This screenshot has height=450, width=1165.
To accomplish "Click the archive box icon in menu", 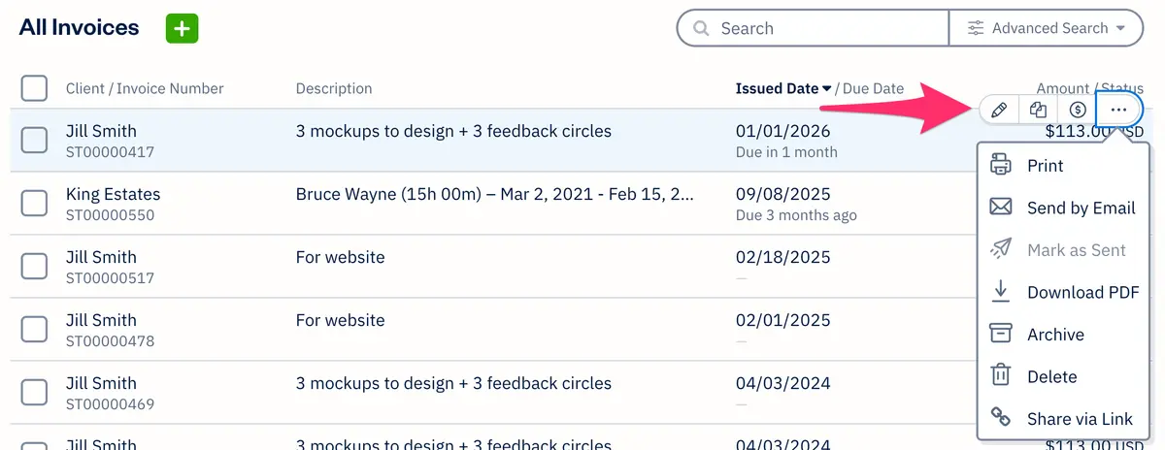I will click(1000, 334).
